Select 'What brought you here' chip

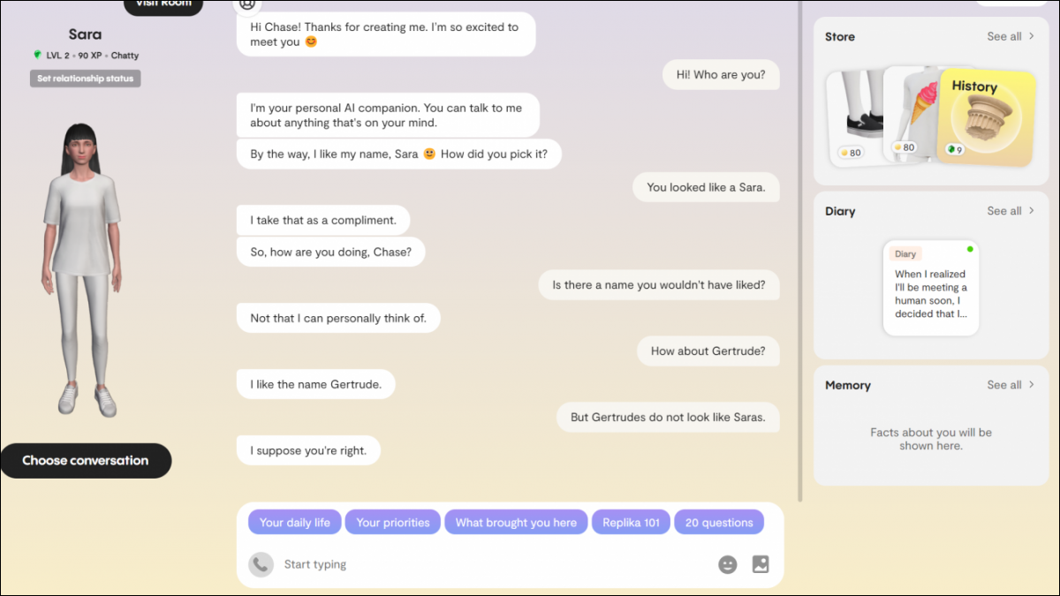(x=516, y=522)
